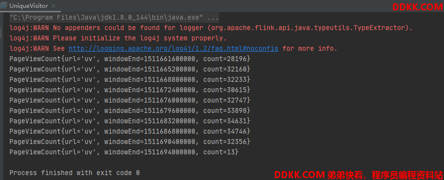
Task: Close the UniqueVisitor run tab
Action: (x=53, y=6)
